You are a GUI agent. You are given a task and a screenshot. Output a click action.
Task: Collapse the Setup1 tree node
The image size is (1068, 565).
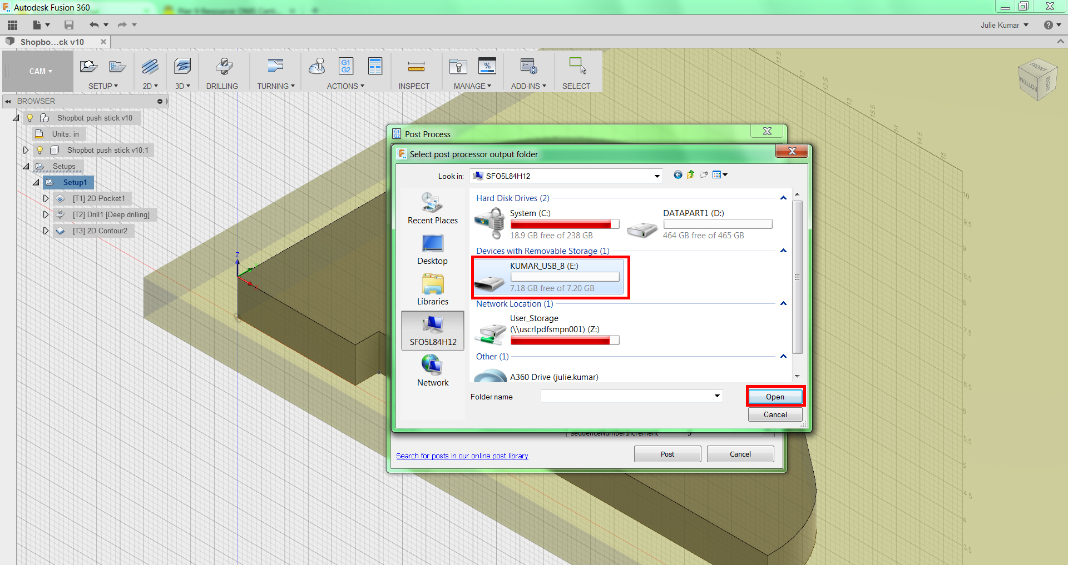click(x=36, y=182)
